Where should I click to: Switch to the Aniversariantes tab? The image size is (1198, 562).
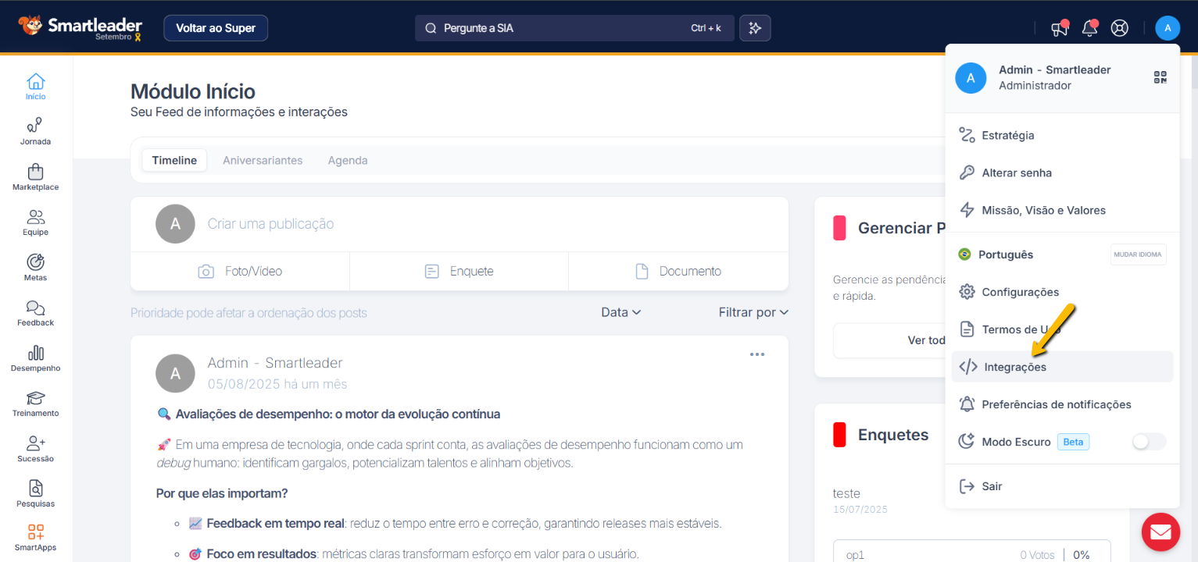coord(263,160)
